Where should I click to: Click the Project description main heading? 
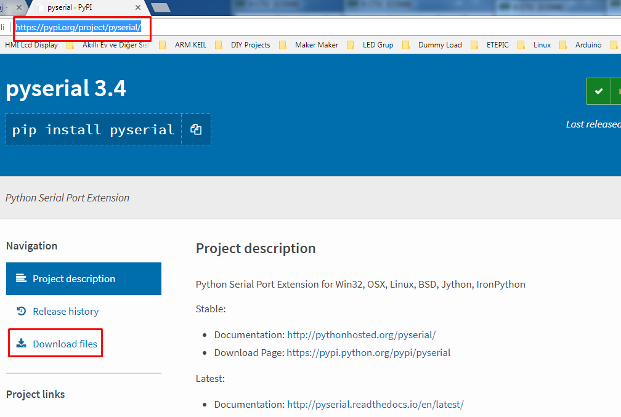click(x=256, y=248)
